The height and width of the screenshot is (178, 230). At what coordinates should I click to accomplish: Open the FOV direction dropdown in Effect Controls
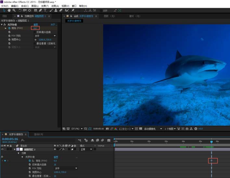click(45, 36)
